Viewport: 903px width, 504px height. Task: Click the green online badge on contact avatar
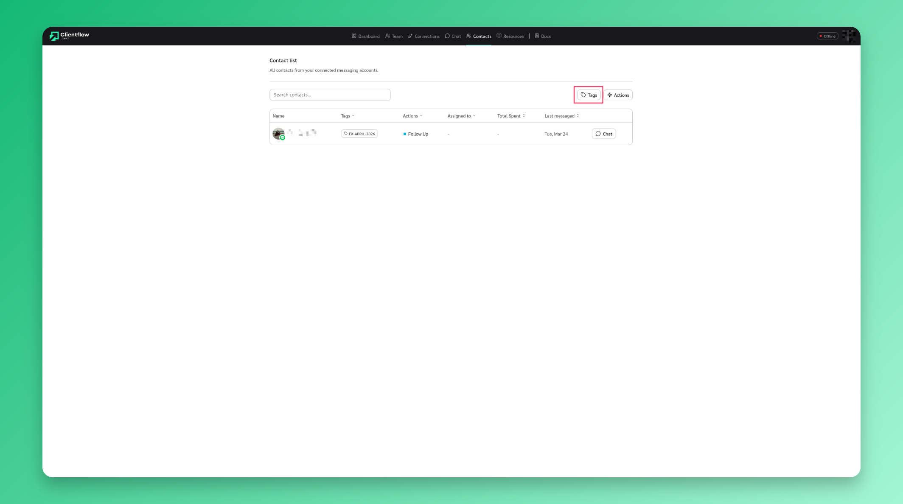pyautogui.click(x=282, y=138)
